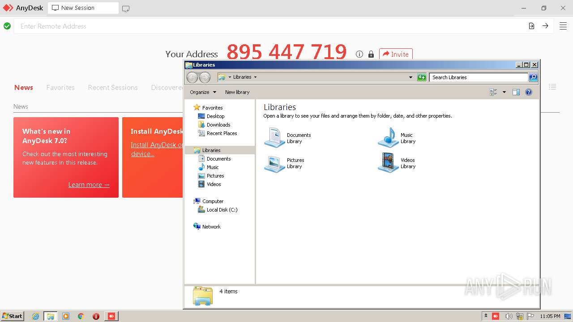This screenshot has height=322, width=573.
Task: Select Downloads in navigation pane
Action: (x=218, y=125)
